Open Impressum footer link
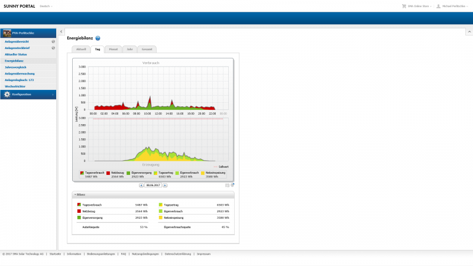The width and height of the screenshot is (473, 266). (x=203, y=254)
